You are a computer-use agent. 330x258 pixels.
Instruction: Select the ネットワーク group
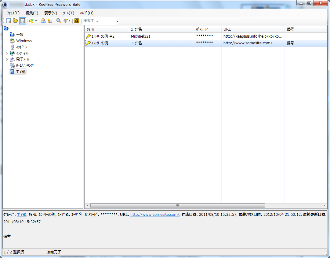click(22, 47)
